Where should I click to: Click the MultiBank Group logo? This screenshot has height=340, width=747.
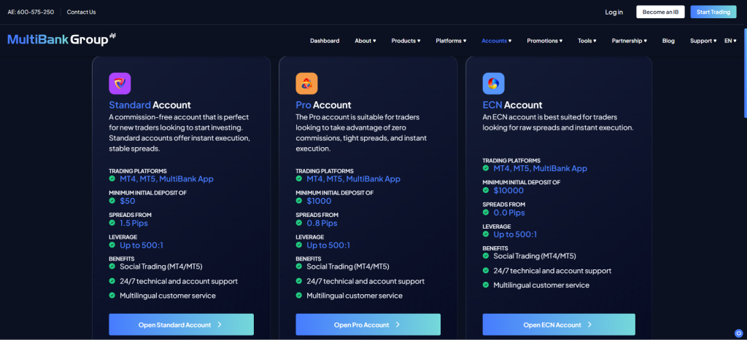pos(61,39)
